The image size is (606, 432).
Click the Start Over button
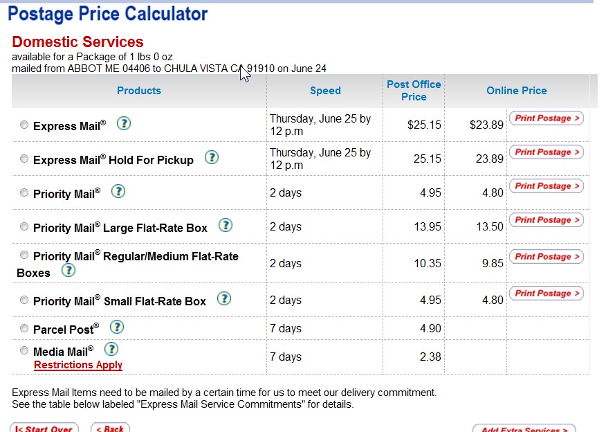pos(44,428)
